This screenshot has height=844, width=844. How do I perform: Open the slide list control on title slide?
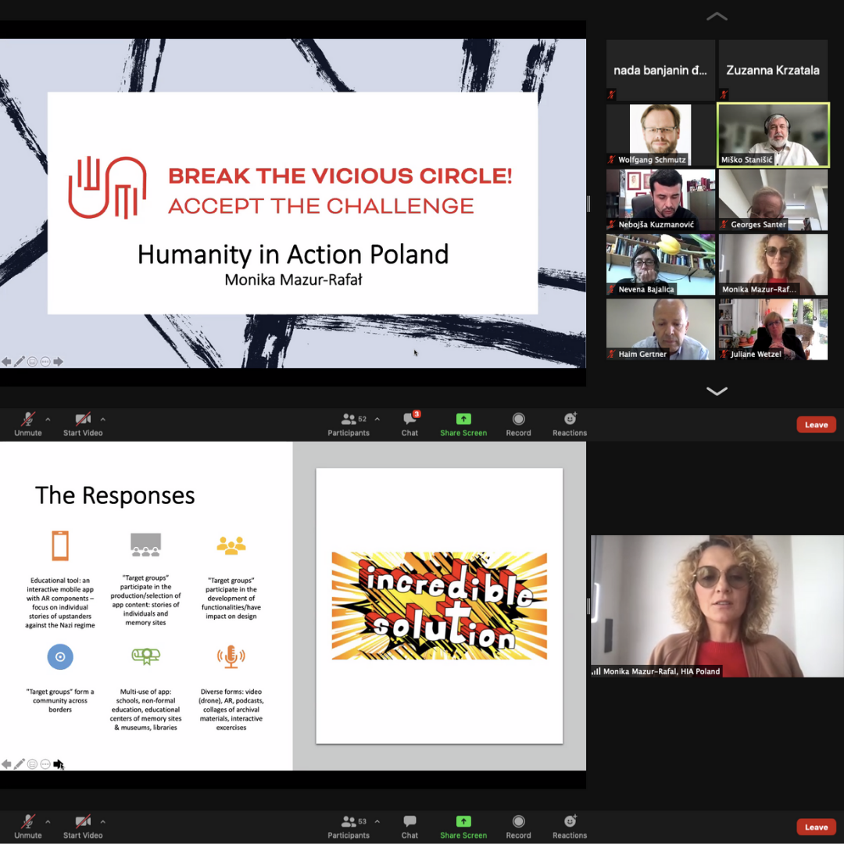coord(32,362)
